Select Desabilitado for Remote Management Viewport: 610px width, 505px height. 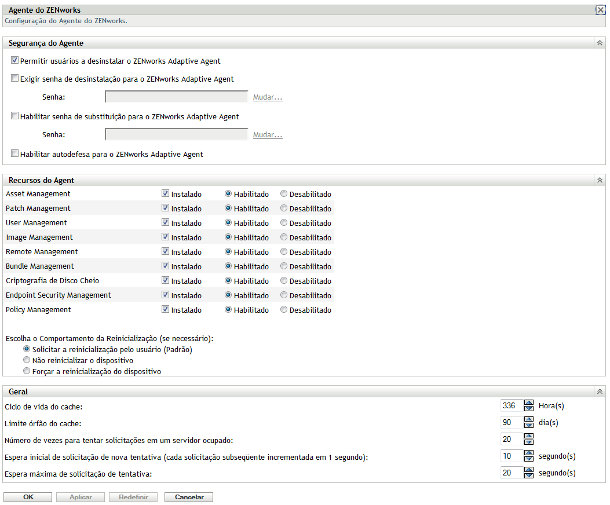point(284,251)
